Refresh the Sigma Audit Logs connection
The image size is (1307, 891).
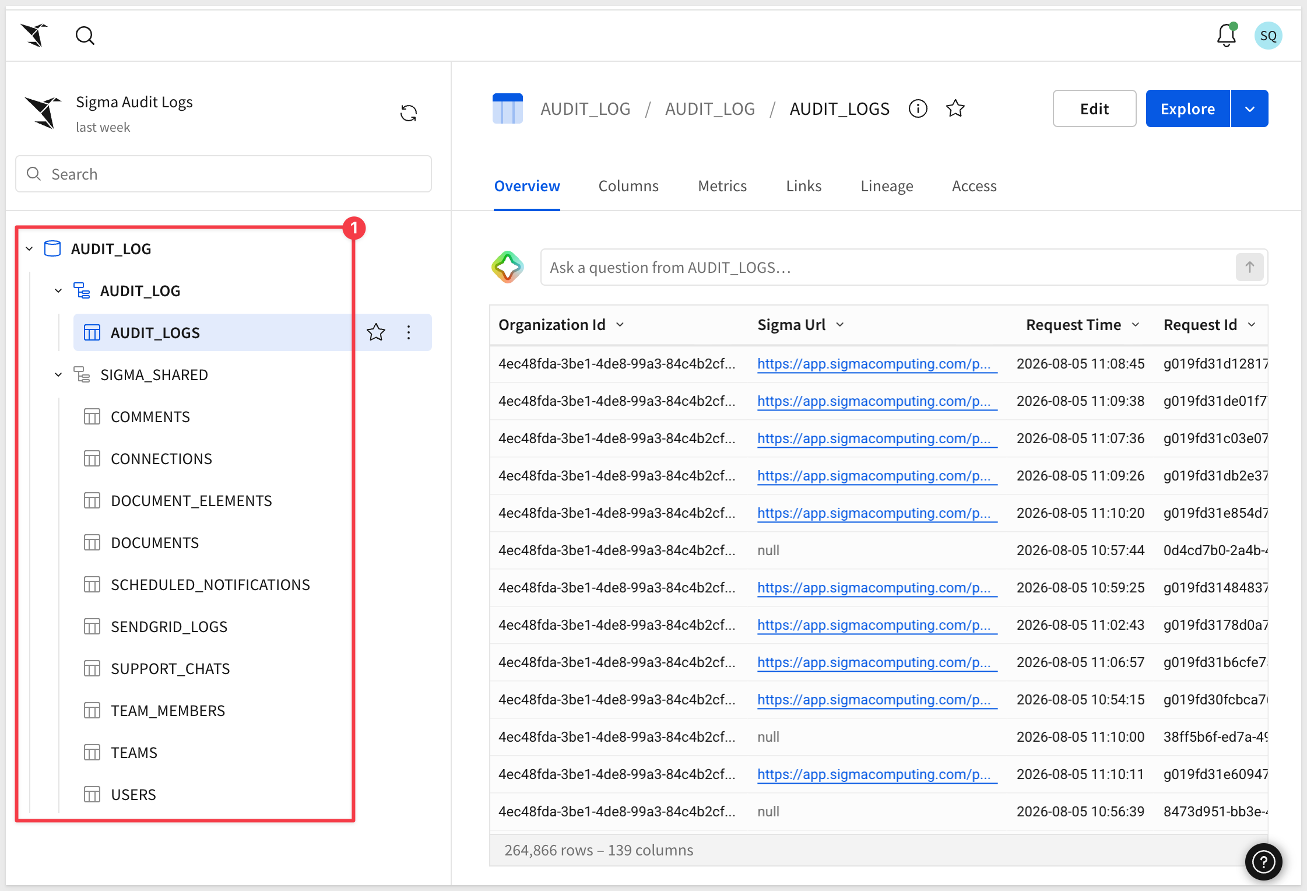[x=409, y=113]
